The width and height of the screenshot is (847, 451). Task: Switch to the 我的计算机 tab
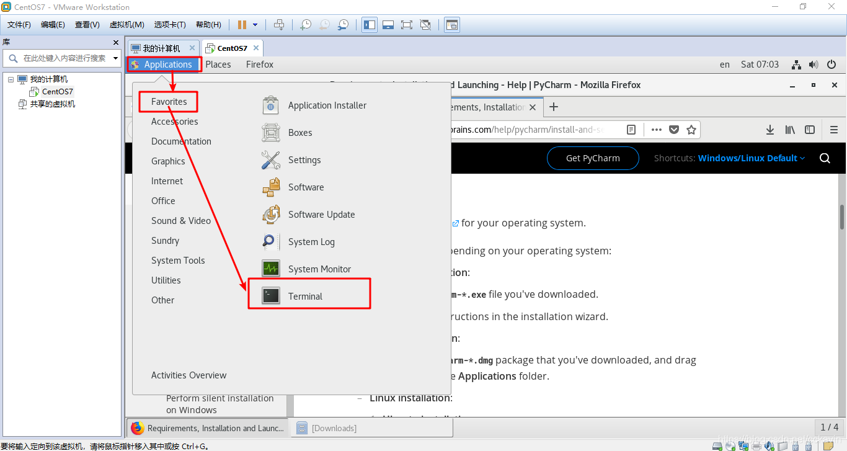[161, 48]
